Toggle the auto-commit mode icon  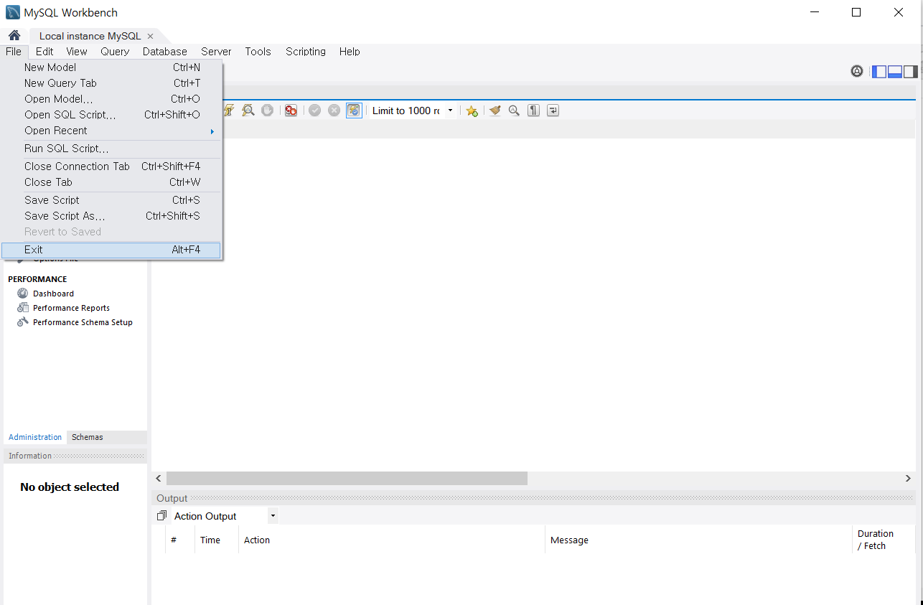tap(354, 111)
